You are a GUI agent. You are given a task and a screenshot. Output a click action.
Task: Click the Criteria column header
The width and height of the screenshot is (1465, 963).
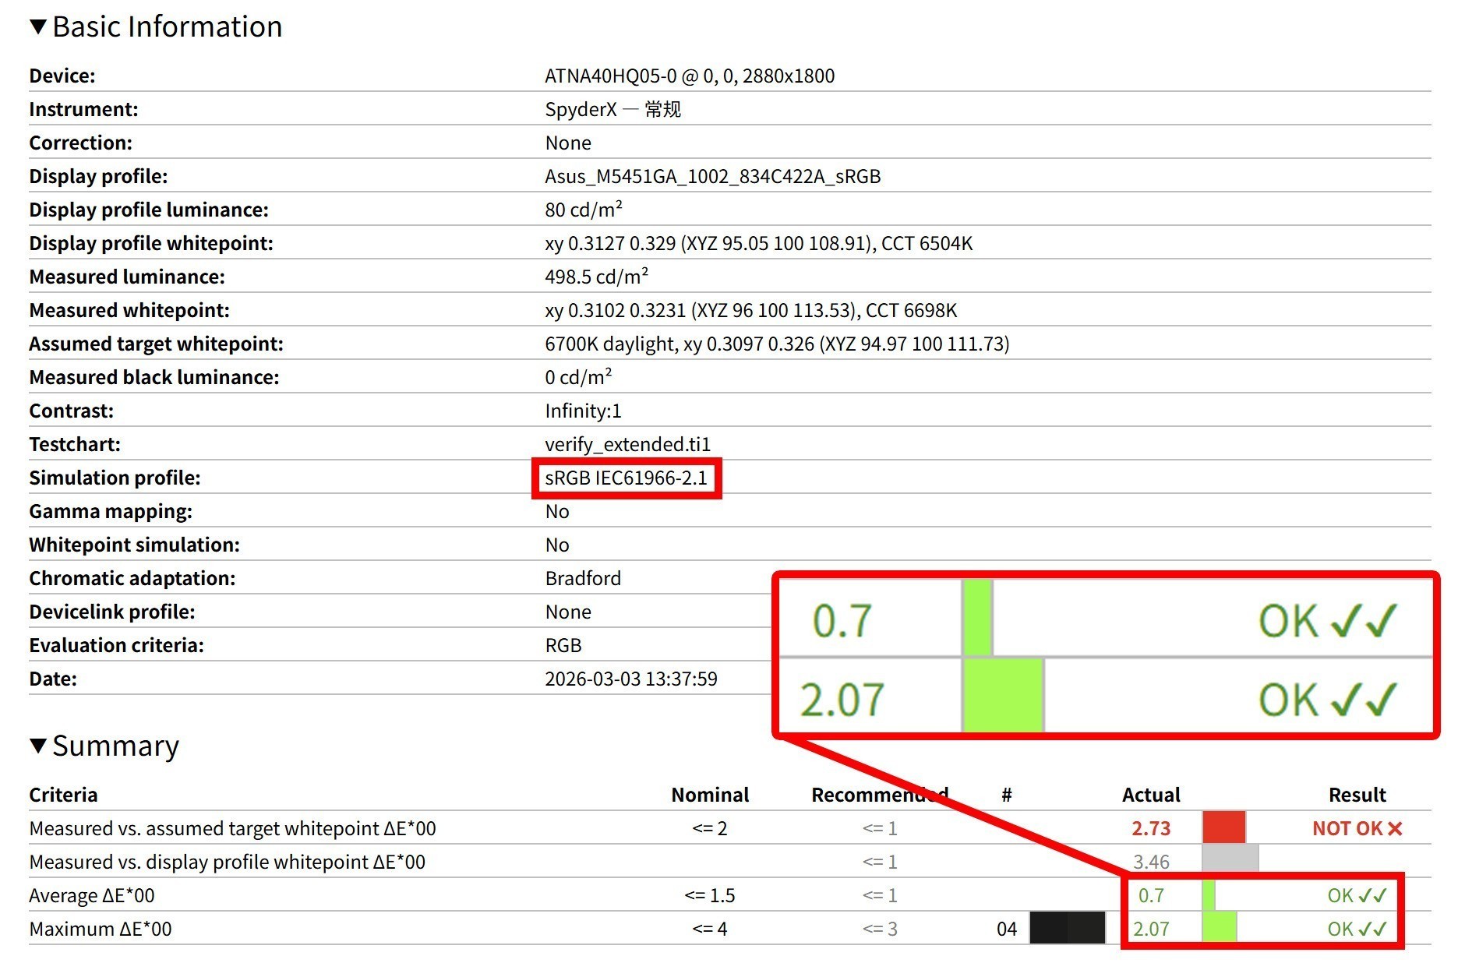(x=63, y=795)
